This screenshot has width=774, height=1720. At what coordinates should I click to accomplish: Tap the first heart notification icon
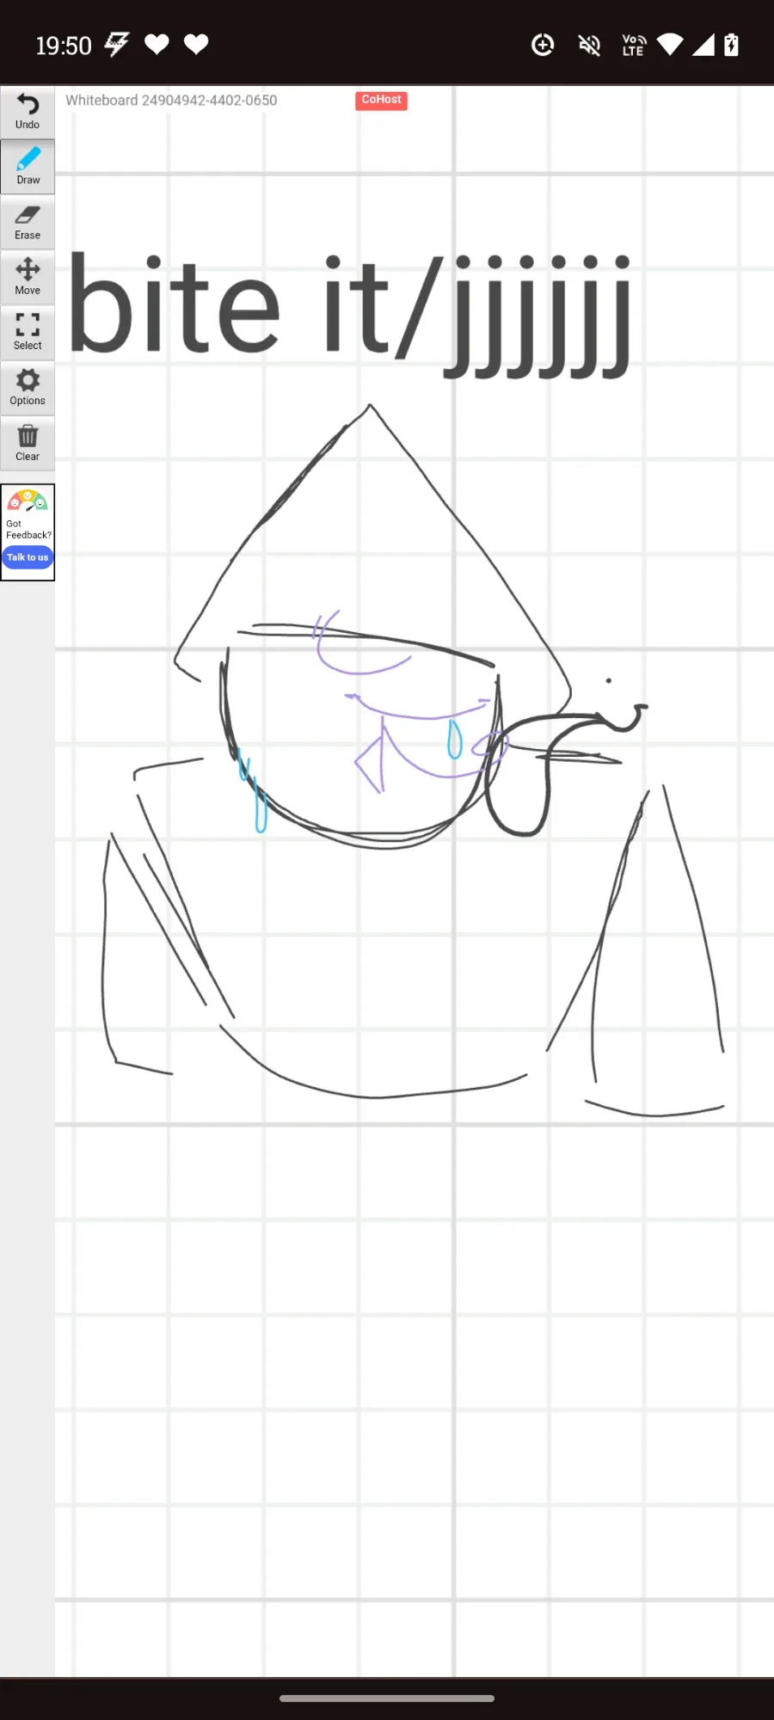click(x=157, y=45)
